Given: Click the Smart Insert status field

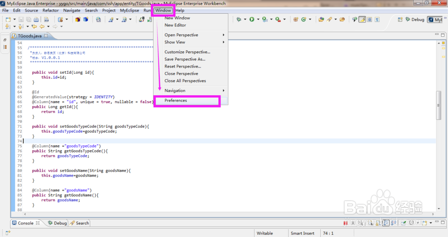Looking at the screenshot, I should click(x=302, y=233).
